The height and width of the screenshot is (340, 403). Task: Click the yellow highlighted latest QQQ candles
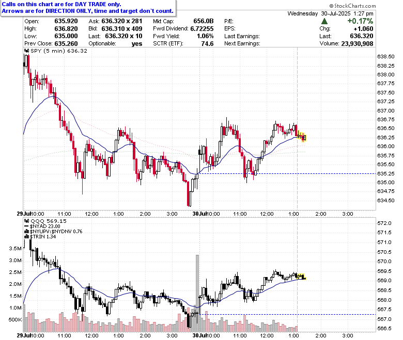coord(301,277)
